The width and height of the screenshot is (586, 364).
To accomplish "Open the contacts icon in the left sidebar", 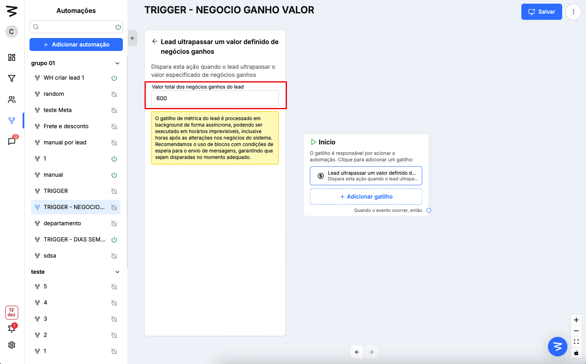I will tap(11, 99).
